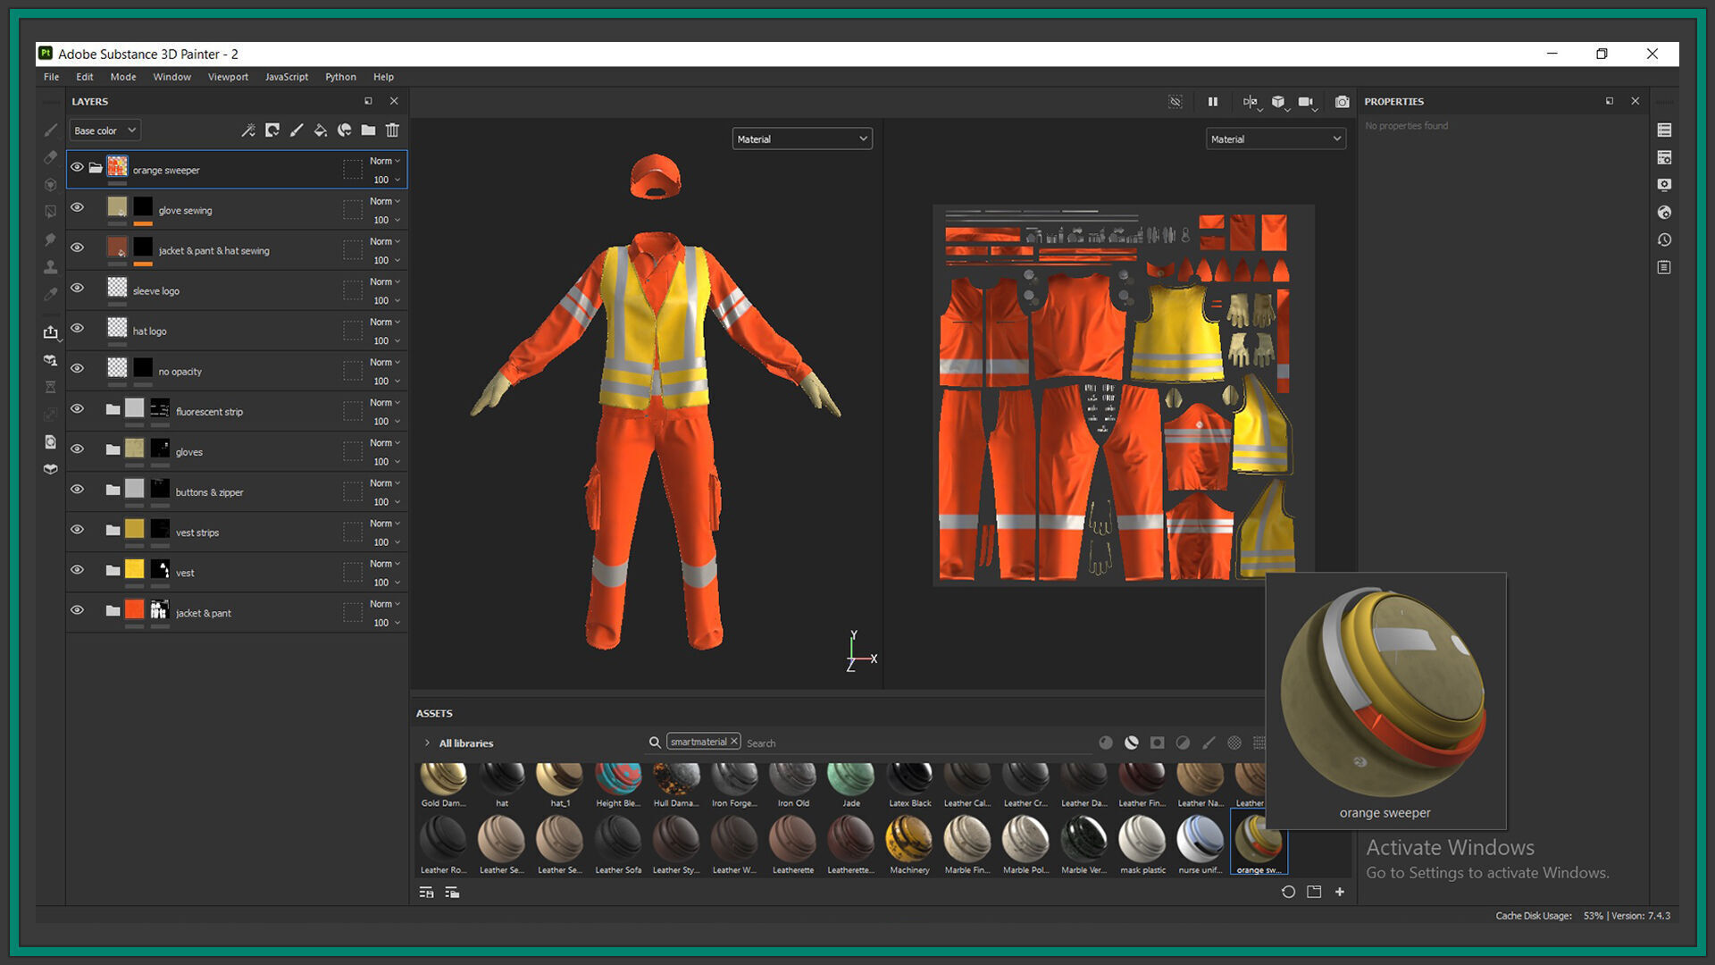
Task: Open the export textures icon in left toolbar
Action: [x=51, y=332]
